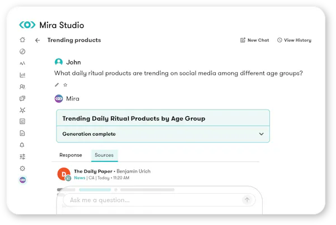Start a New Chat
336x225 pixels.
coord(254,40)
